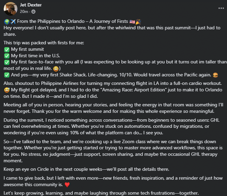
Task: Click the red heart emoji after 'community is'
Action: point(67,184)
